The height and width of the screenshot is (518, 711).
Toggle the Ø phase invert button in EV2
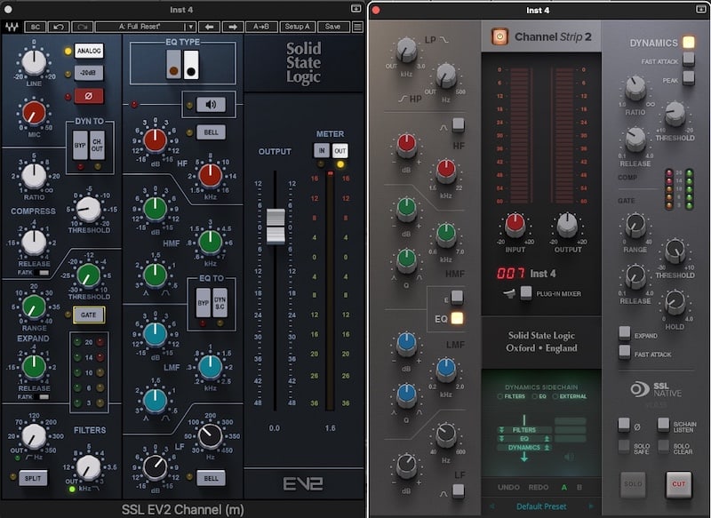(x=88, y=96)
